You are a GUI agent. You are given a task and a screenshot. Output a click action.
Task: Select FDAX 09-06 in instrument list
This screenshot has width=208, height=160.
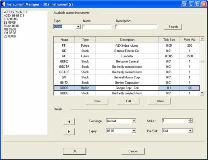coord(11,26)
